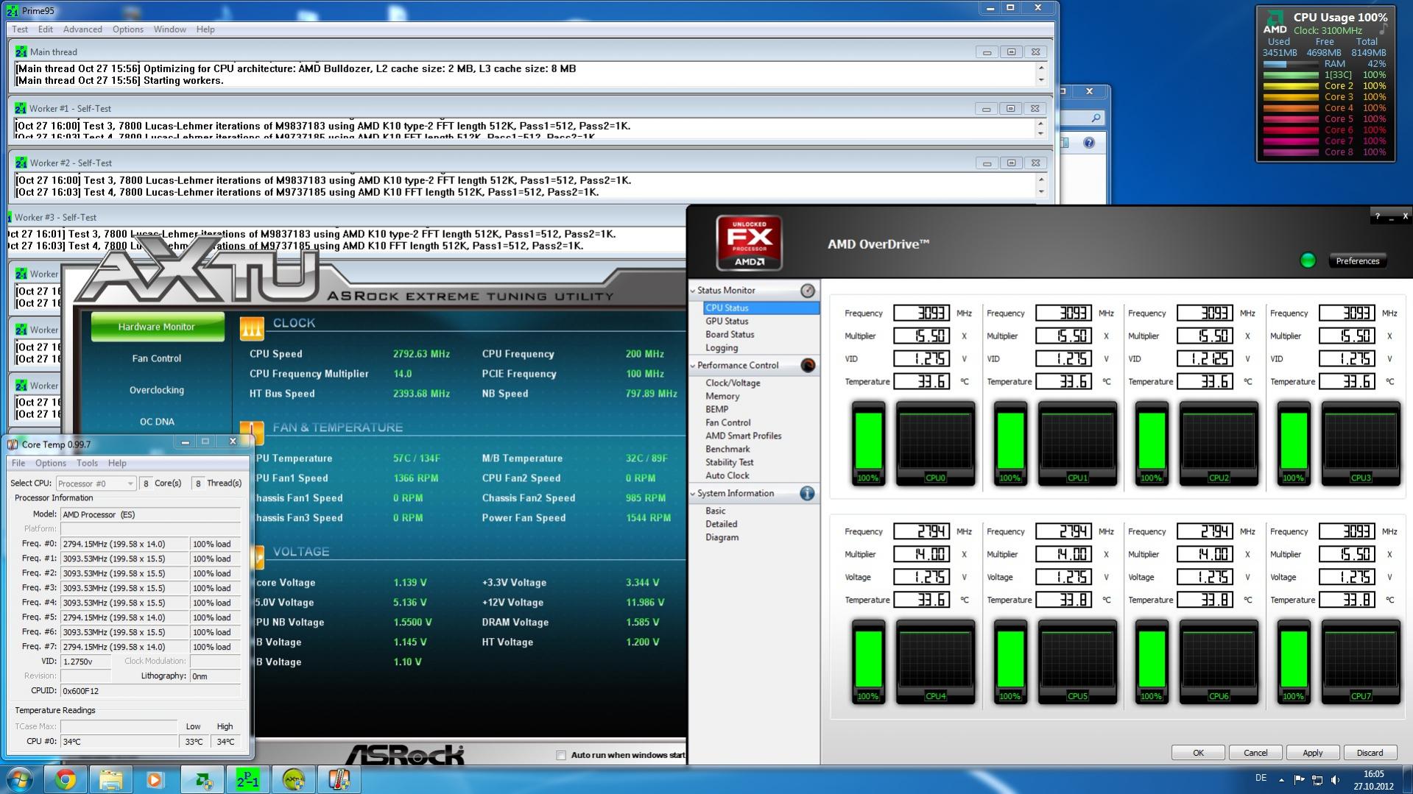This screenshot has height=794, width=1413.
Task: Open OC DNA in the AXTU sidebar
Action: 157,422
